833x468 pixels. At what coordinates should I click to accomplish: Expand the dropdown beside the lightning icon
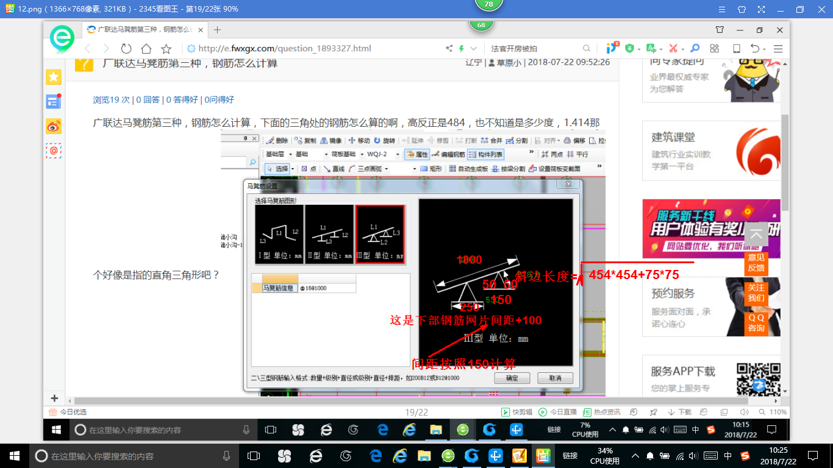coord(473,49)
